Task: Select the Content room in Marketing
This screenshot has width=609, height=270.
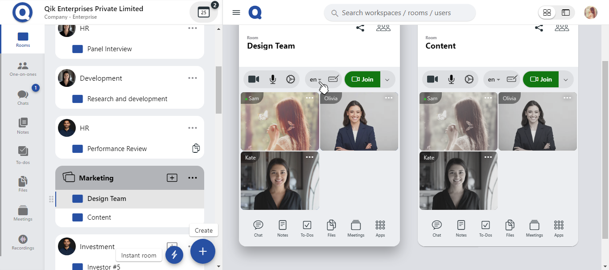Action: coord(99,217)
